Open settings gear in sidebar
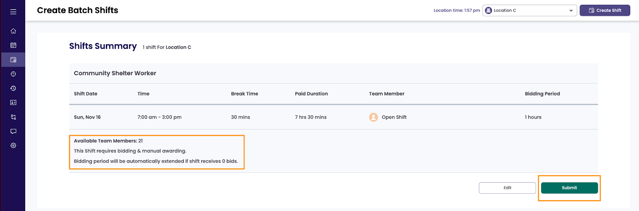The image size is (639, 211). tap(13, 145)
